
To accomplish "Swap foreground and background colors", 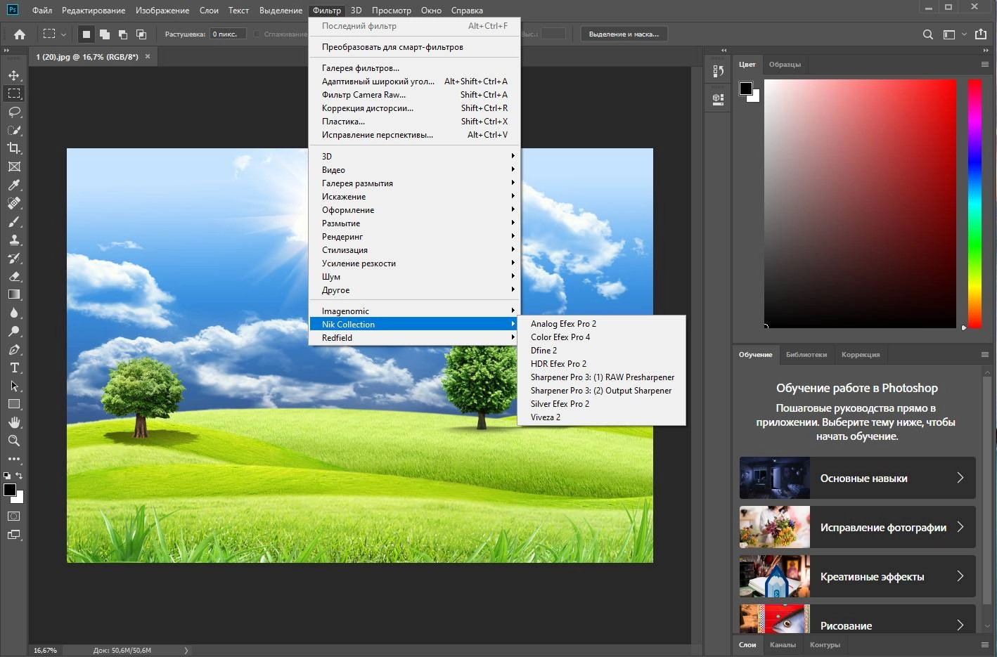I will tap(20, 476).
